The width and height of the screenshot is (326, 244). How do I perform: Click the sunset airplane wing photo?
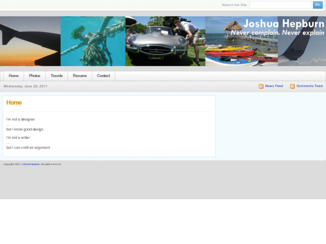tap(30, 41)
